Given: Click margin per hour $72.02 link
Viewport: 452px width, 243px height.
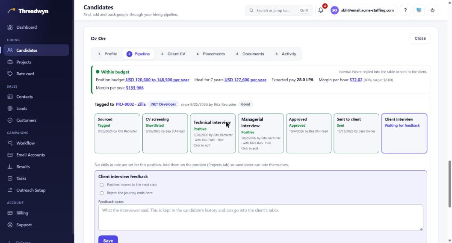Looking at the screenshot, I should tap(356, 80).
